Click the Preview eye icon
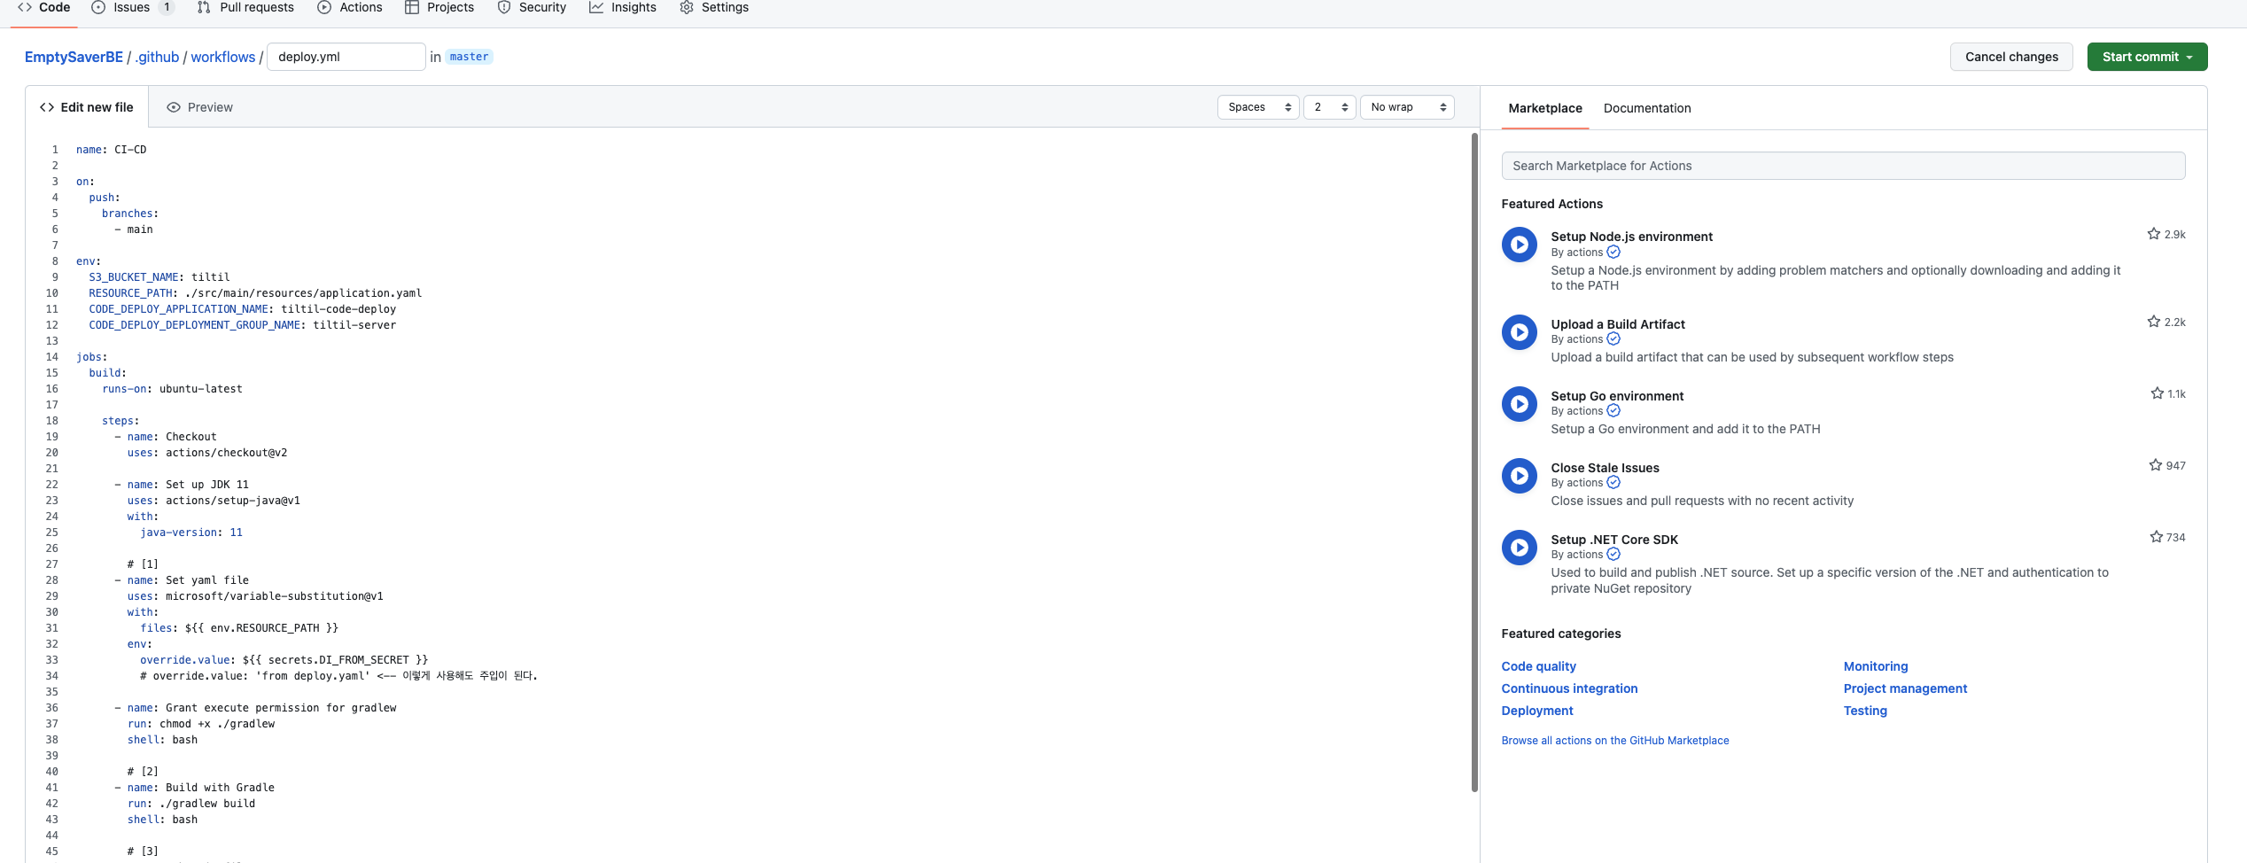The width and height of the screenshot is (2247, 863). coord(174,107)
